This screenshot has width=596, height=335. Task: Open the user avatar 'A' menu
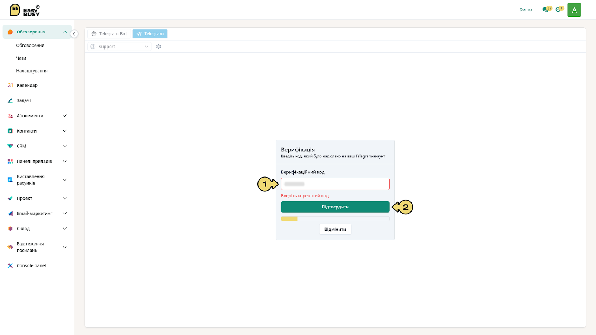coord(574,10)
